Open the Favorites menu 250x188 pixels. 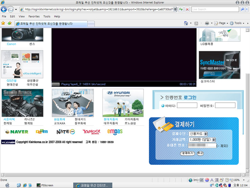pyautogui.click(x=34, y=16)
